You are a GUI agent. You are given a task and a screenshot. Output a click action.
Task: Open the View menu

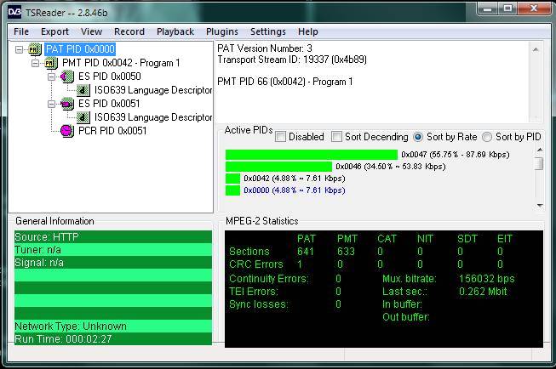(91, 31)
